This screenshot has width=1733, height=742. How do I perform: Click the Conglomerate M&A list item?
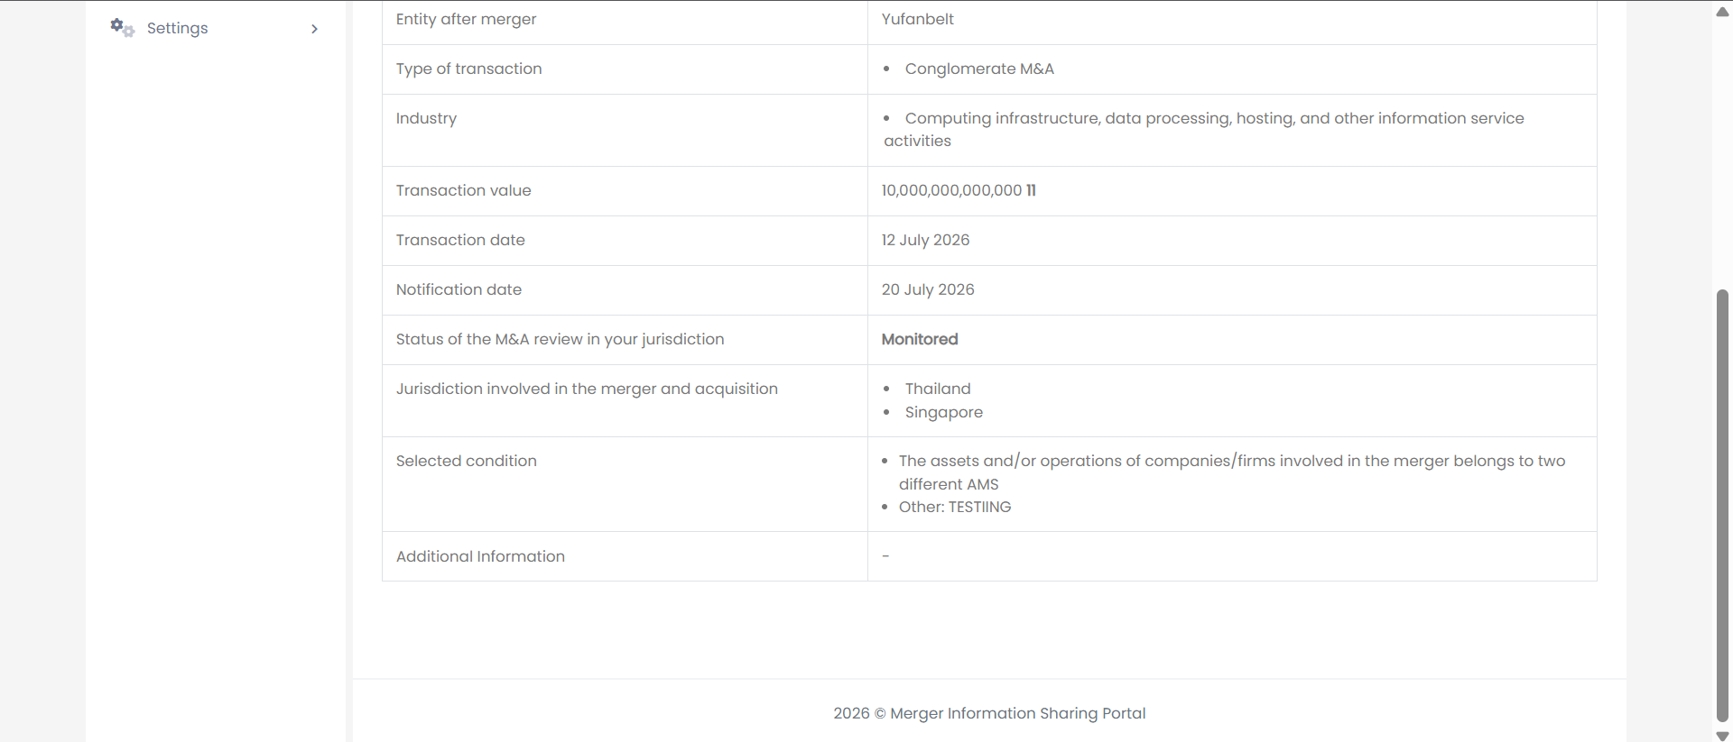pos(979,69)
